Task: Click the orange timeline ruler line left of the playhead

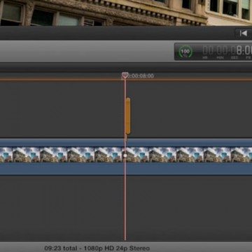Action: click(61, 80)
